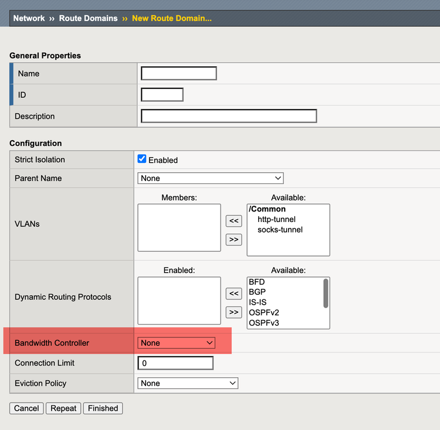
Task: Open the Bandwidth Controller dropdown
Action: coord(177,343)
